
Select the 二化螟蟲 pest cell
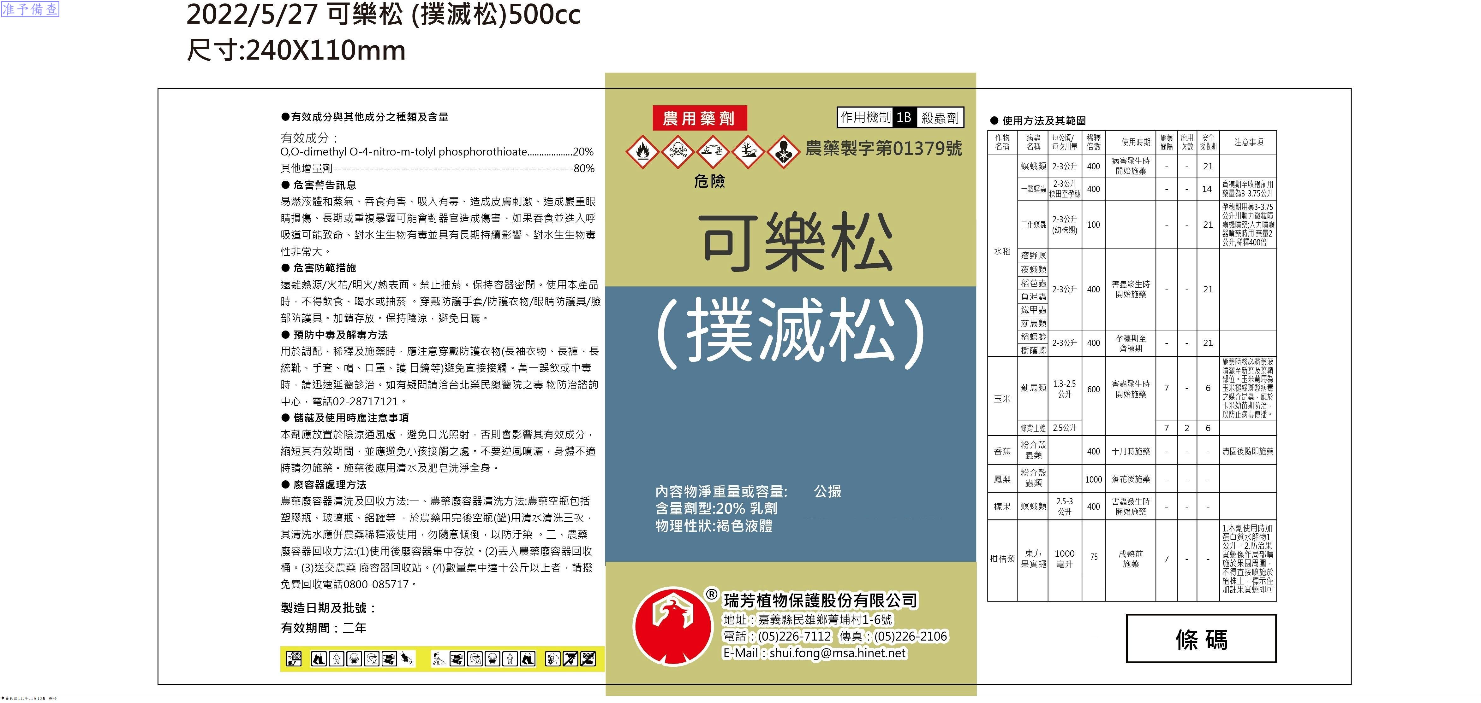1033,225
